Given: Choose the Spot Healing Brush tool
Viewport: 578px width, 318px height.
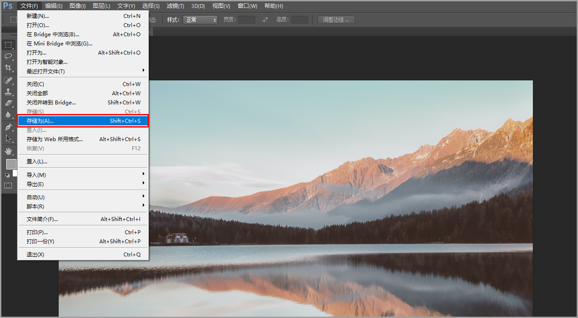Looking at the screenshot, I should 8,80.
